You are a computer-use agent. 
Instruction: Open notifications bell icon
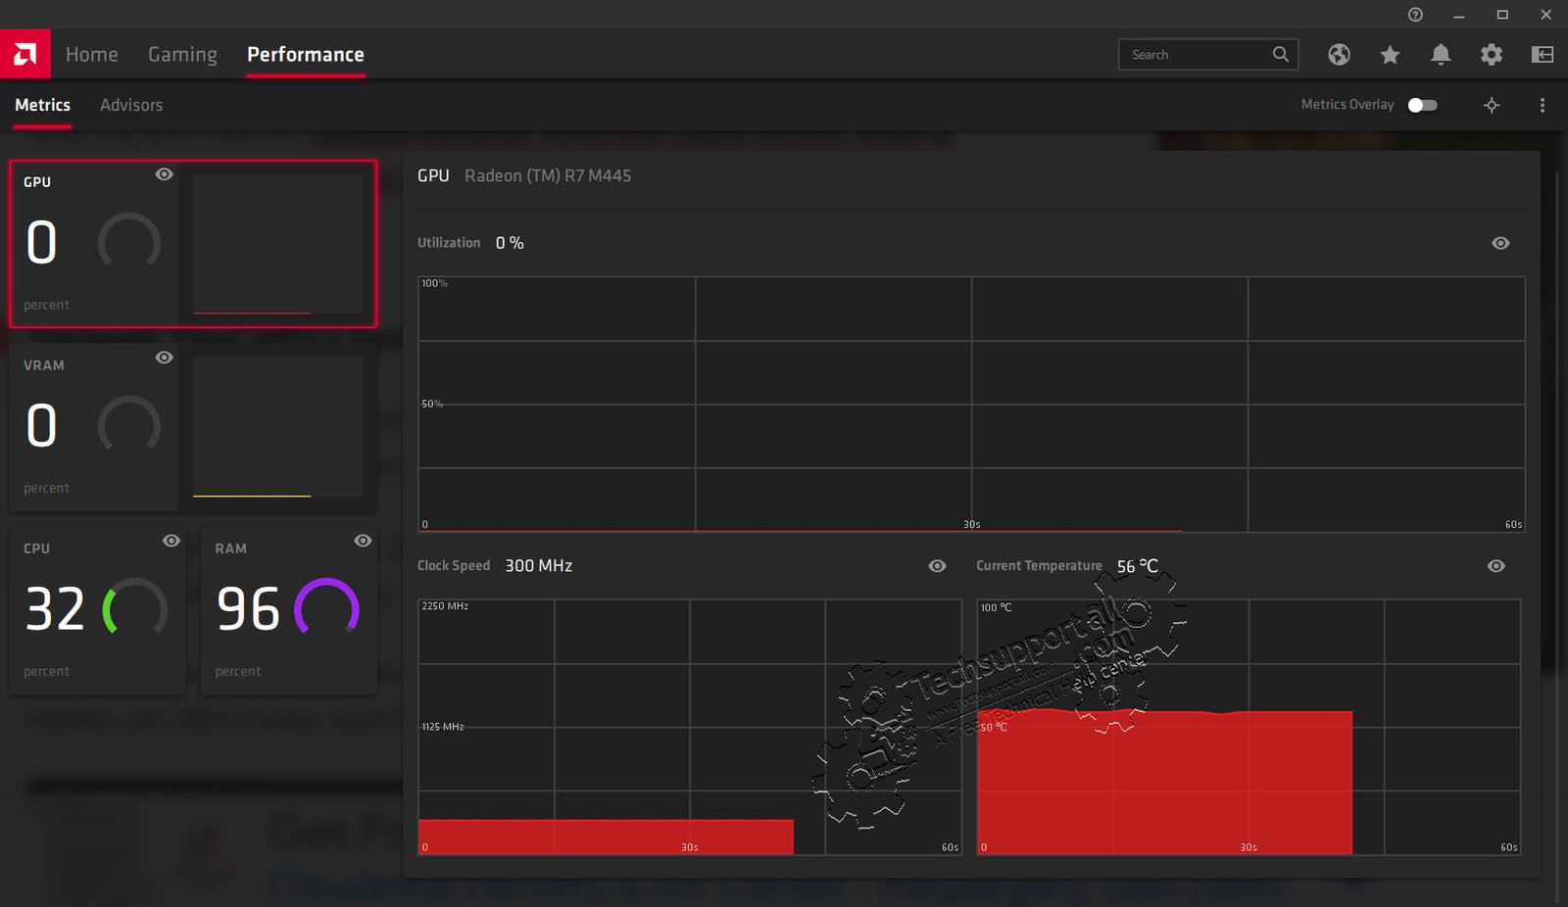pyautogui.click(x=1441, y=55)
